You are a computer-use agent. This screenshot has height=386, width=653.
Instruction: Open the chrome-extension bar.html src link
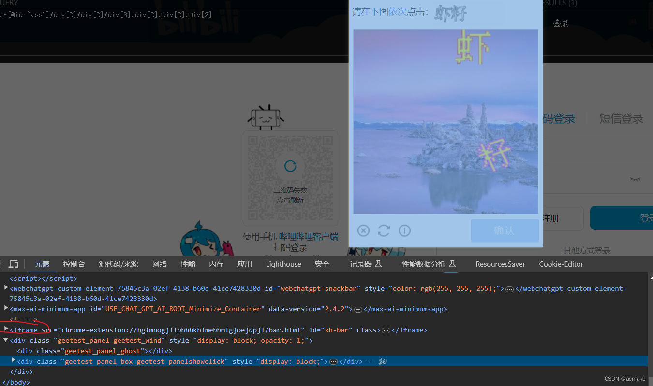pyautogui.click(x=181, y=330)
